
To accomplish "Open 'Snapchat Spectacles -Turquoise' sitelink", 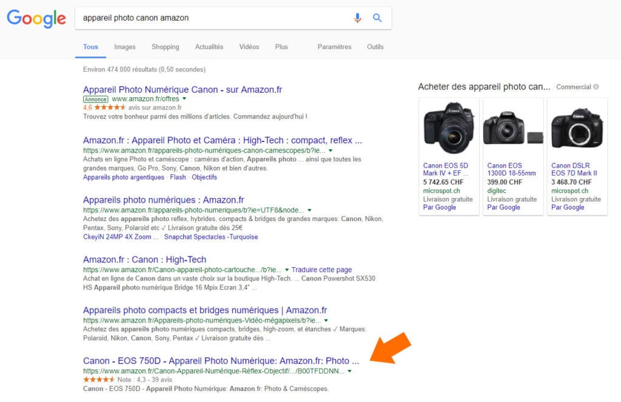I will click(x=211, y=237).
